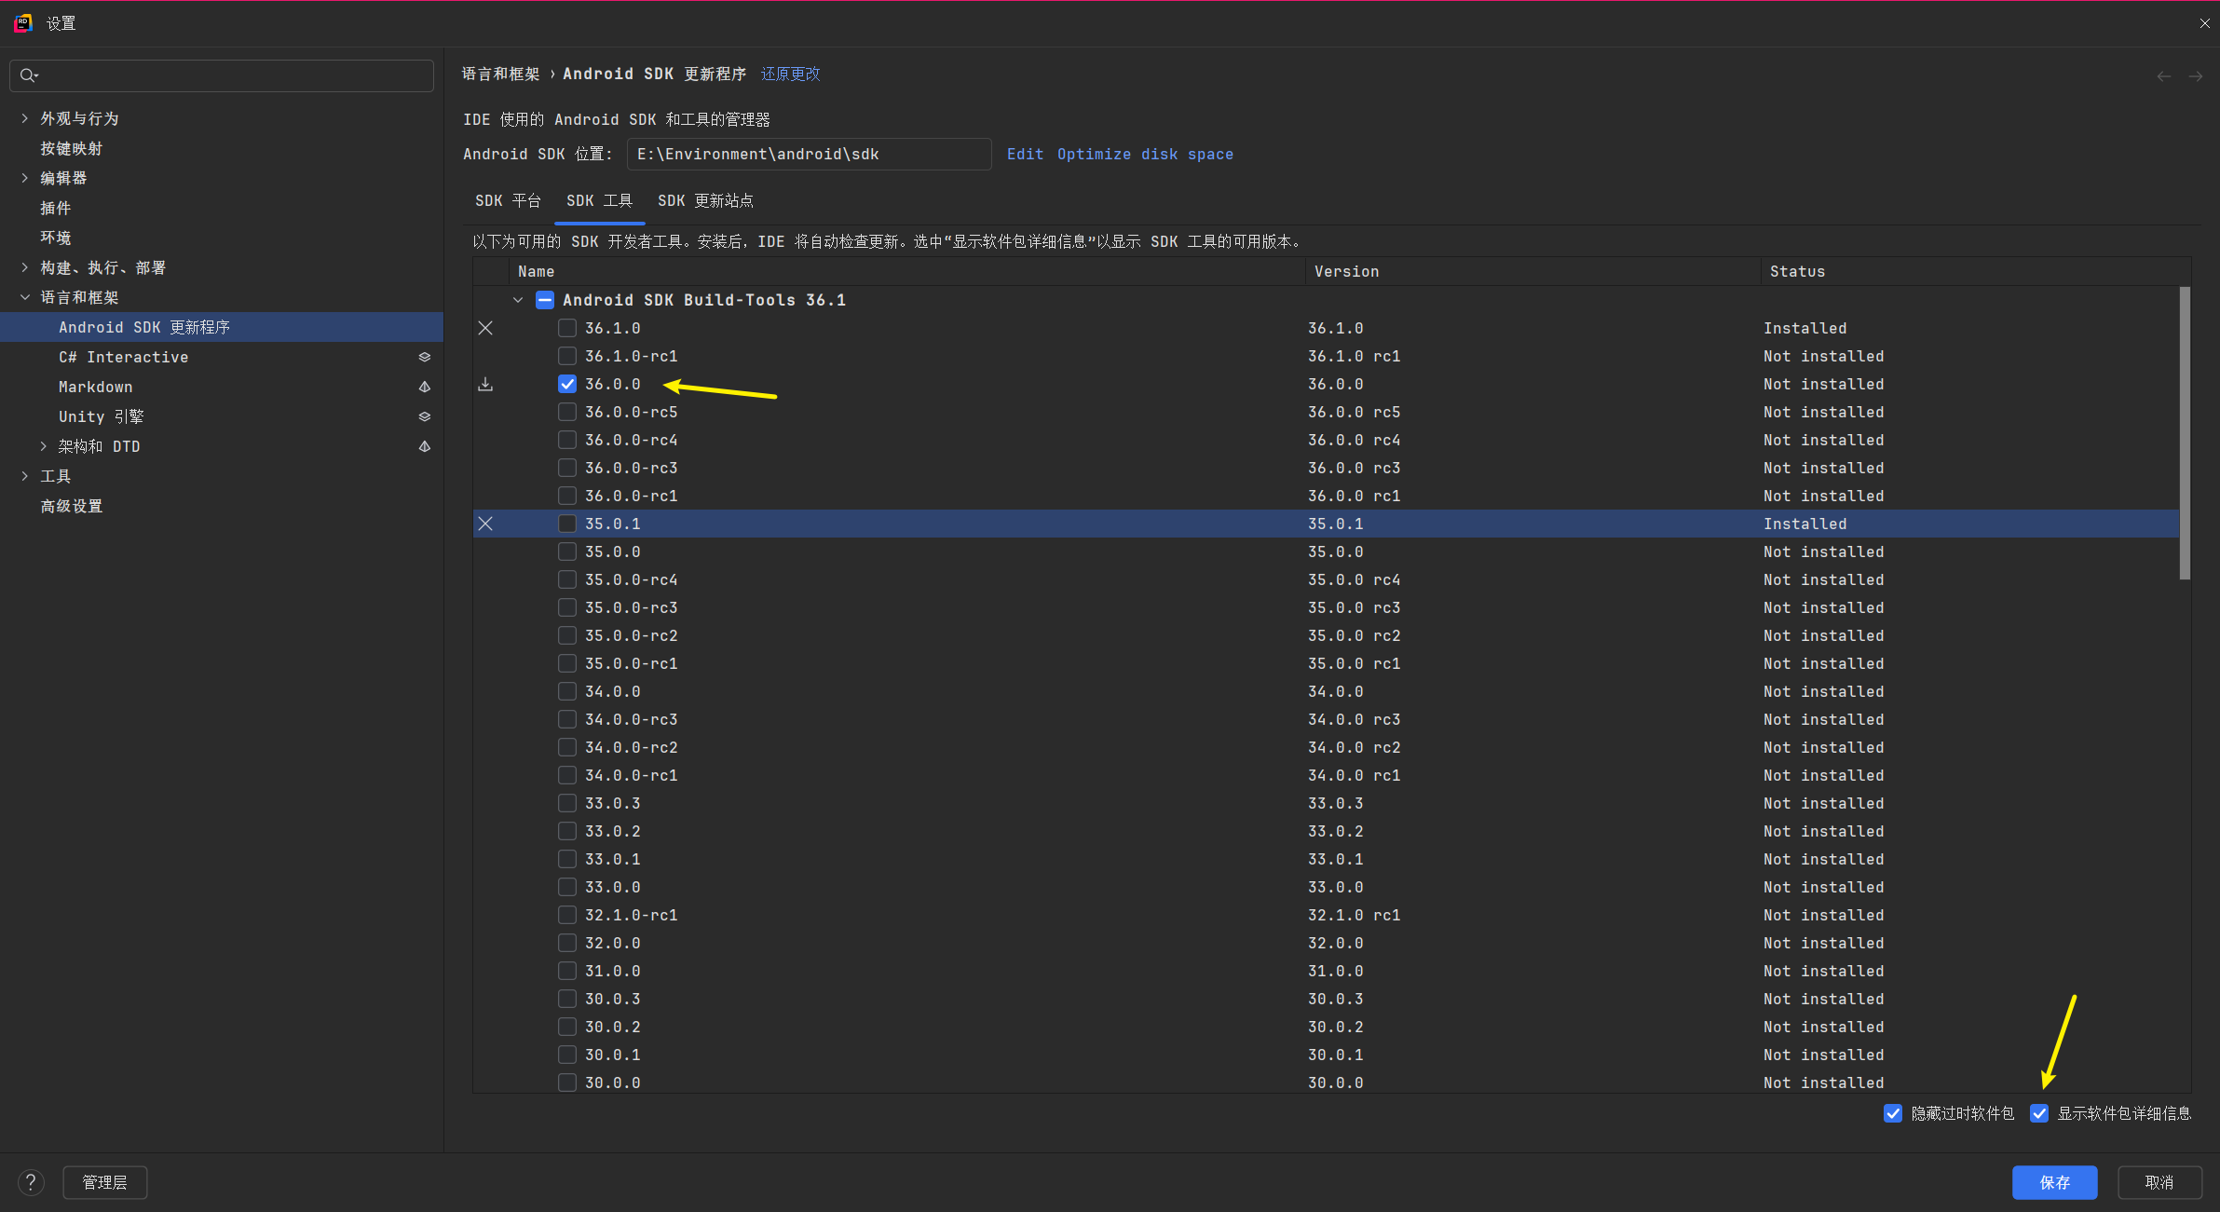The width and height of the screenshot is (2220, 1212).
Task: Click the help question mark icon
Action: 31,1182
